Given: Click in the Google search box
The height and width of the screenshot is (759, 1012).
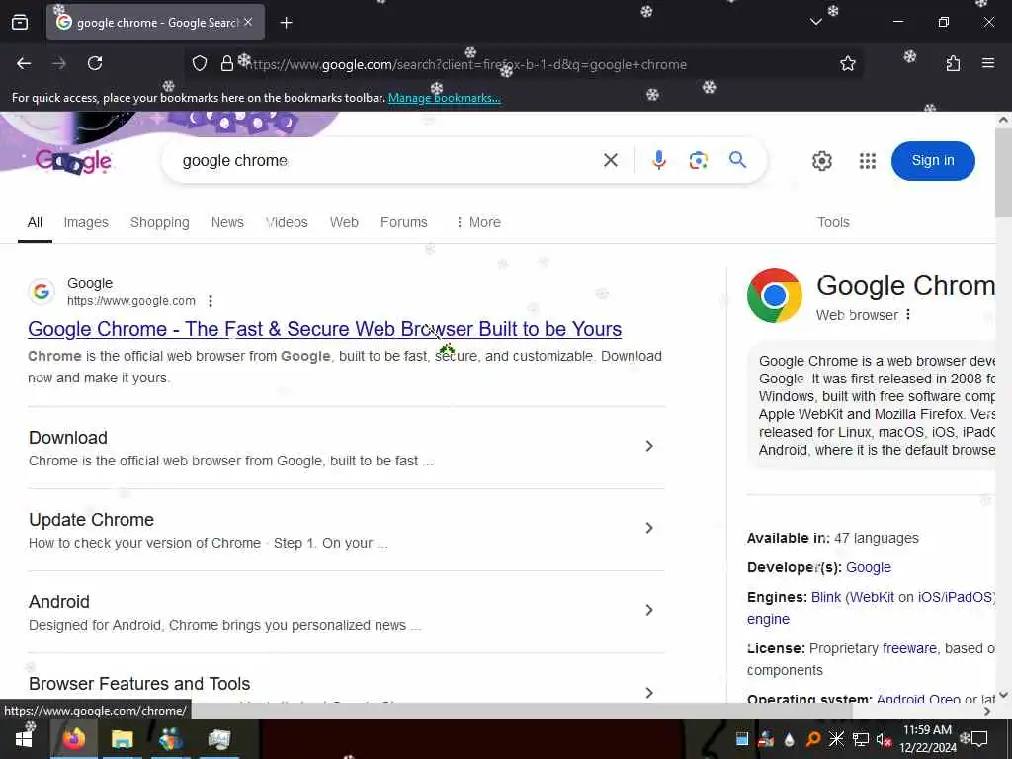Looking at the screenshot, I should tap(387, 161).
